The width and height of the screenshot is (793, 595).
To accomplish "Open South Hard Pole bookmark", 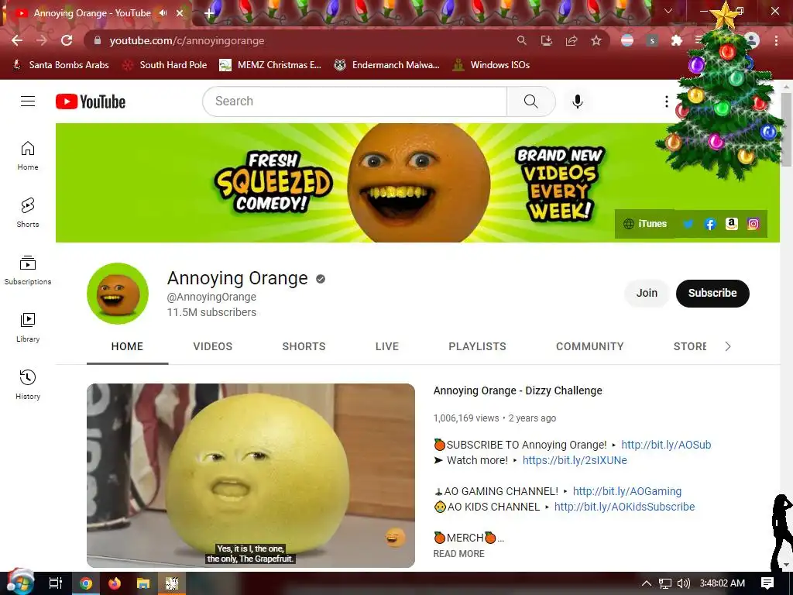I will click(166, 65).
